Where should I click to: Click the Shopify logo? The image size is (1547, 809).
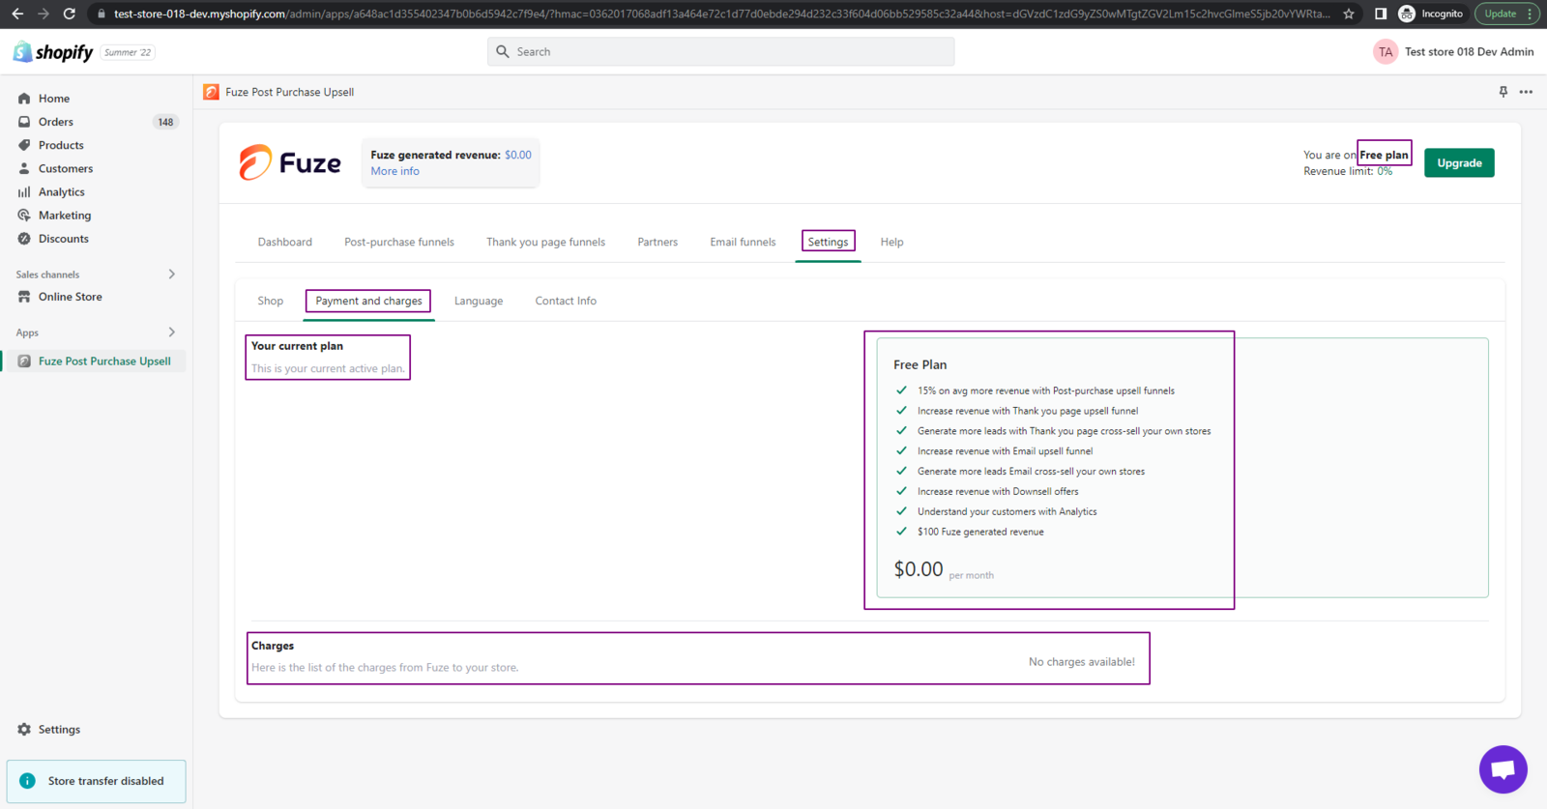coord(53,52)
